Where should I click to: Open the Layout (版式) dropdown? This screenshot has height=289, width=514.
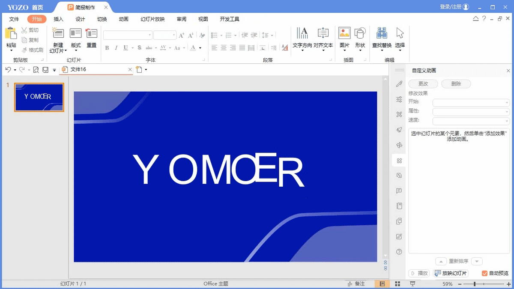[76, 51]
